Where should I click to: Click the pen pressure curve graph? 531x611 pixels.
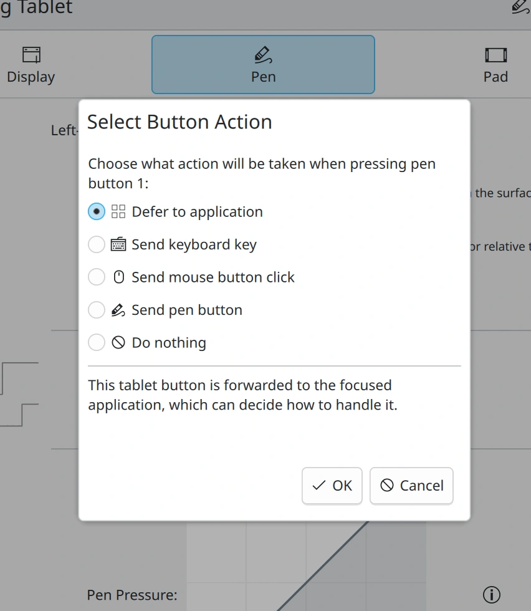pyautogui.click(x=306, y=566)
